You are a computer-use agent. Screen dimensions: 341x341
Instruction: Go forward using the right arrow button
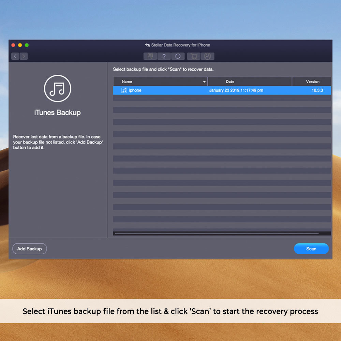click(24, 56)
